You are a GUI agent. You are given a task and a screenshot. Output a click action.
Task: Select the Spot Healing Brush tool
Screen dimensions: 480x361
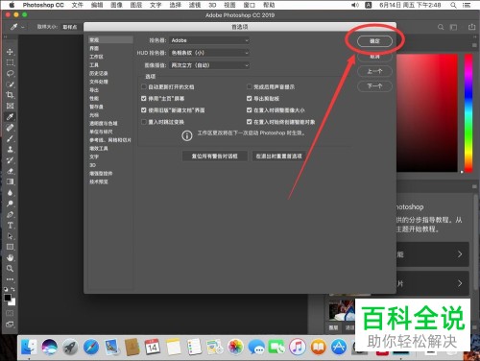[x=10, y=128]
